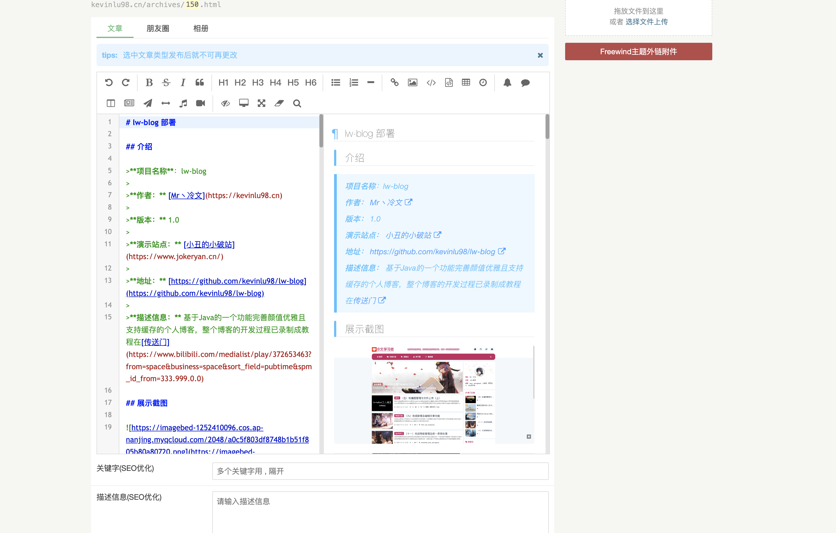
Task: Switch to the 相册 tab
Action: [x=201, y=28]
